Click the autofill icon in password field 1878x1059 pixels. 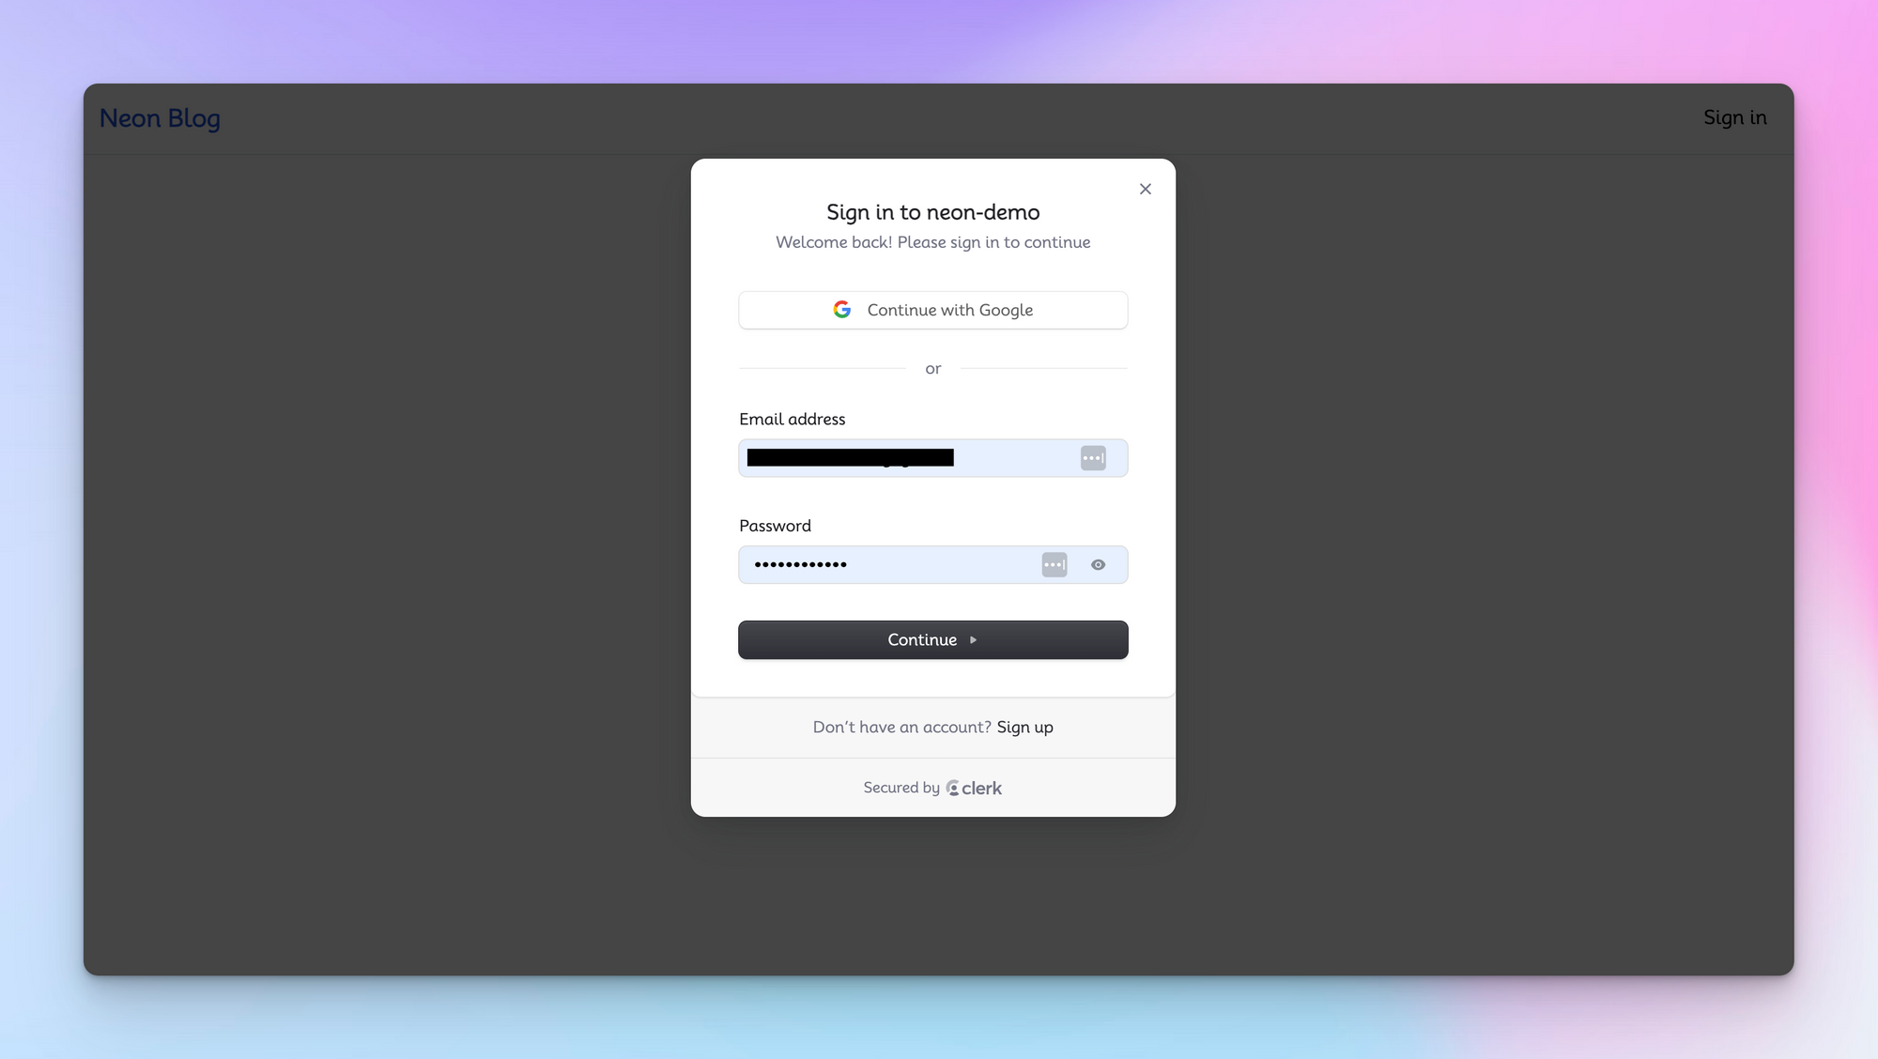(x=1055, y=565)
